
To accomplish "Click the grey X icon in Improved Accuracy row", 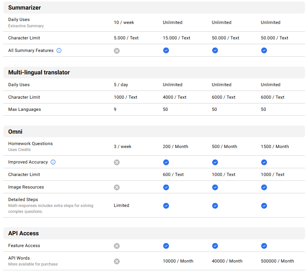I will (x=117, y=162).
